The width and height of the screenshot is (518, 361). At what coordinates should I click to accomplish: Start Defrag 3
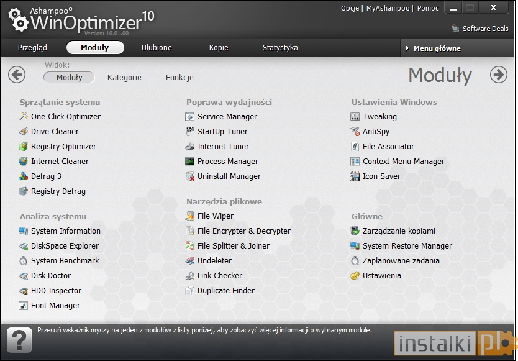click(x=45, y=176)
